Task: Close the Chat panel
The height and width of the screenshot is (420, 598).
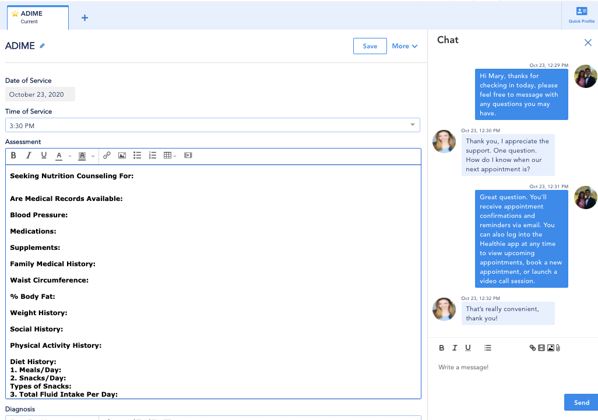Action: pos(588,43)
